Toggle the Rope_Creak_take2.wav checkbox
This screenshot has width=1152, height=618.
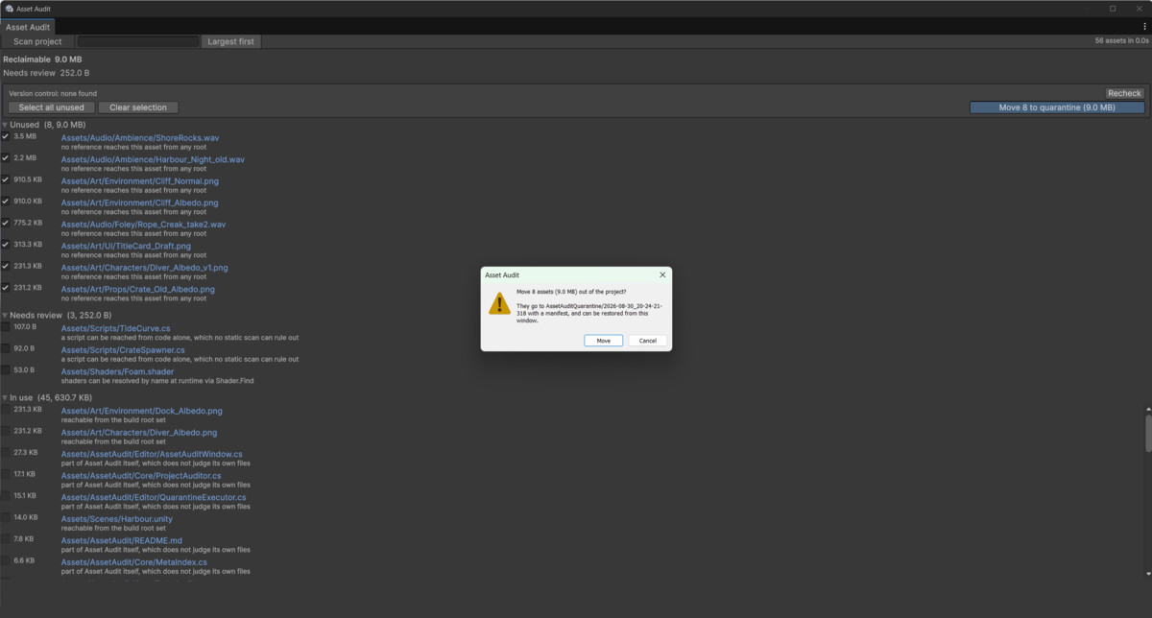coord(6,224)
